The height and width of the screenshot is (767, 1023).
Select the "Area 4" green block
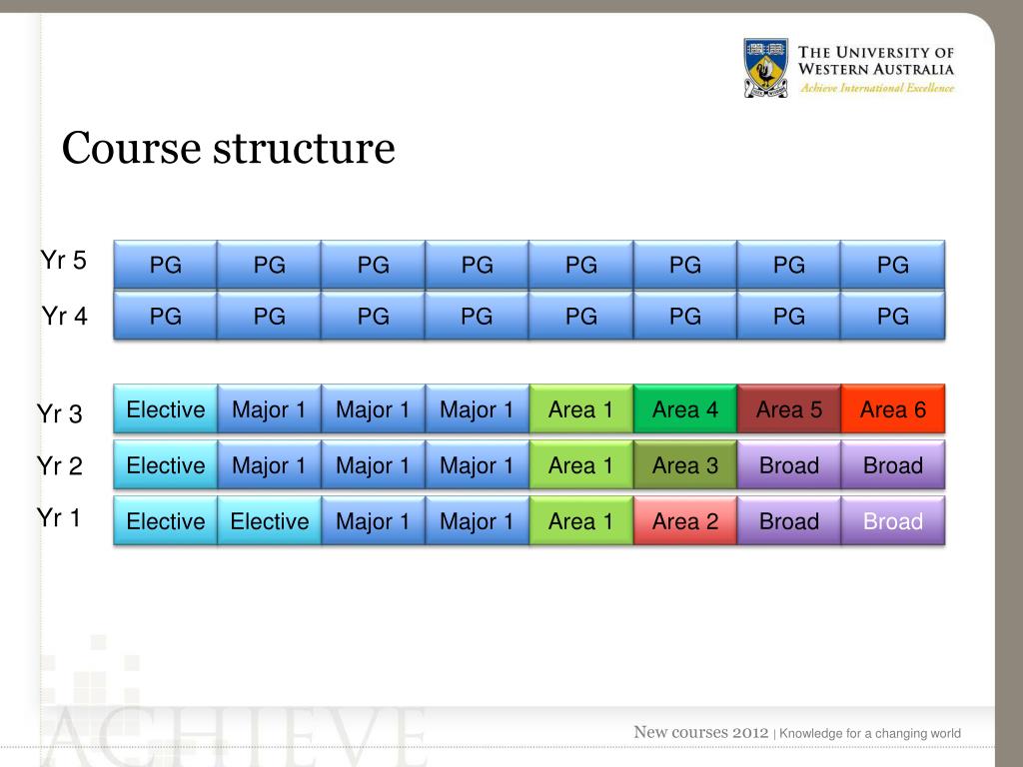pos(685,408)
